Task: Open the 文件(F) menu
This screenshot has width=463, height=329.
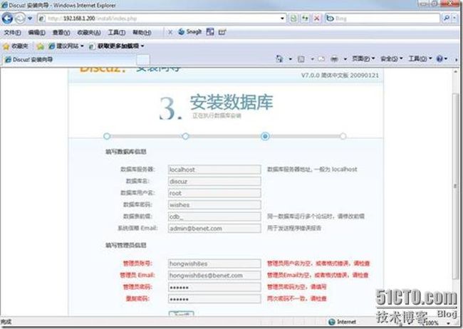Action: [x=12, y=32]
